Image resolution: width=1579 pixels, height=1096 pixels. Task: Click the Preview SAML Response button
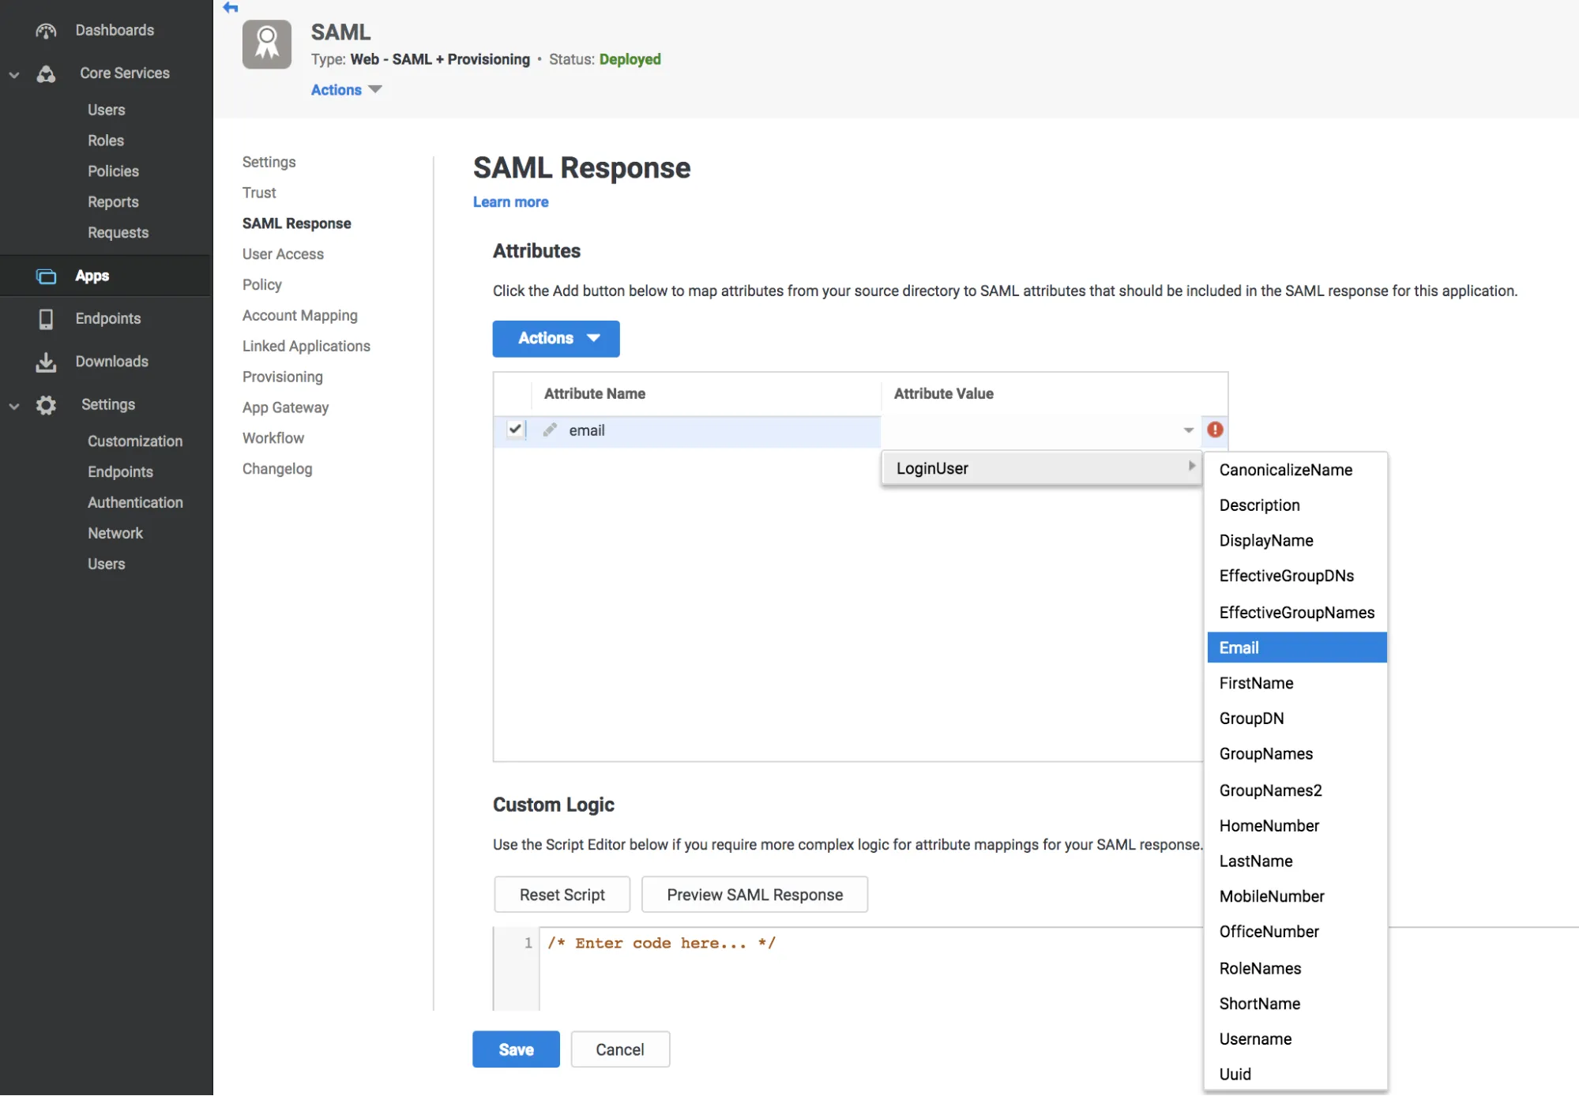point(754,893)
